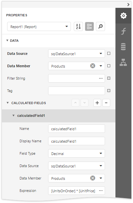Open the Report1 (Report) element selector
Screen dimensions: 133x203
39,26
